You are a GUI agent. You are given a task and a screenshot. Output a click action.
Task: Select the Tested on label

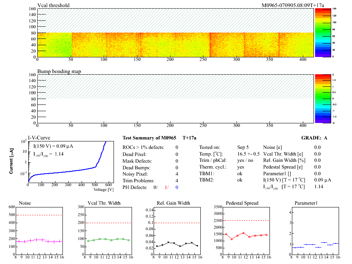[210, 147]
